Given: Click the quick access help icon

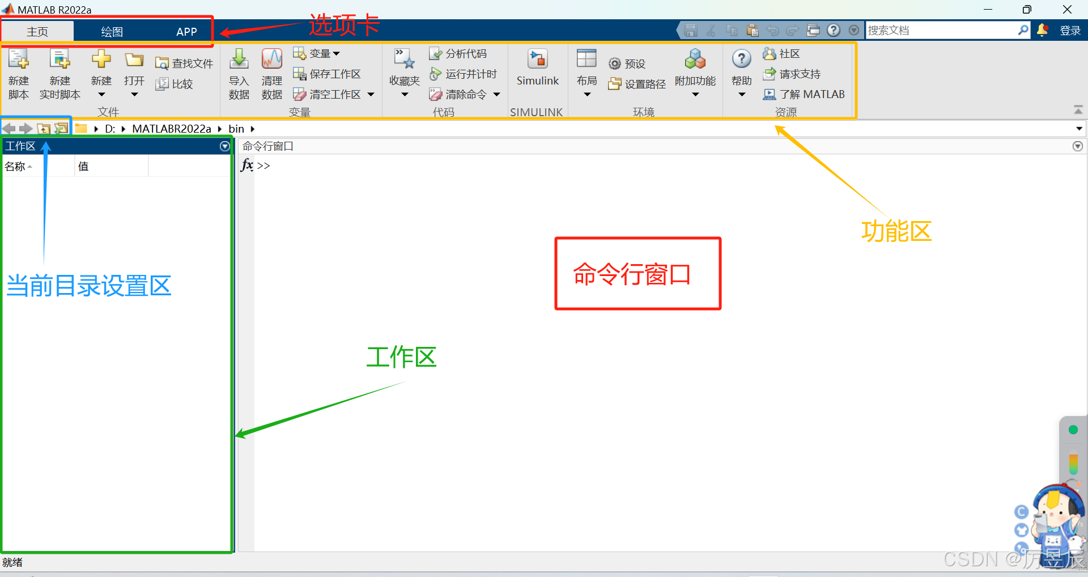Looking at the screenshot, I should pyautogui.click(x=834, y=30).
